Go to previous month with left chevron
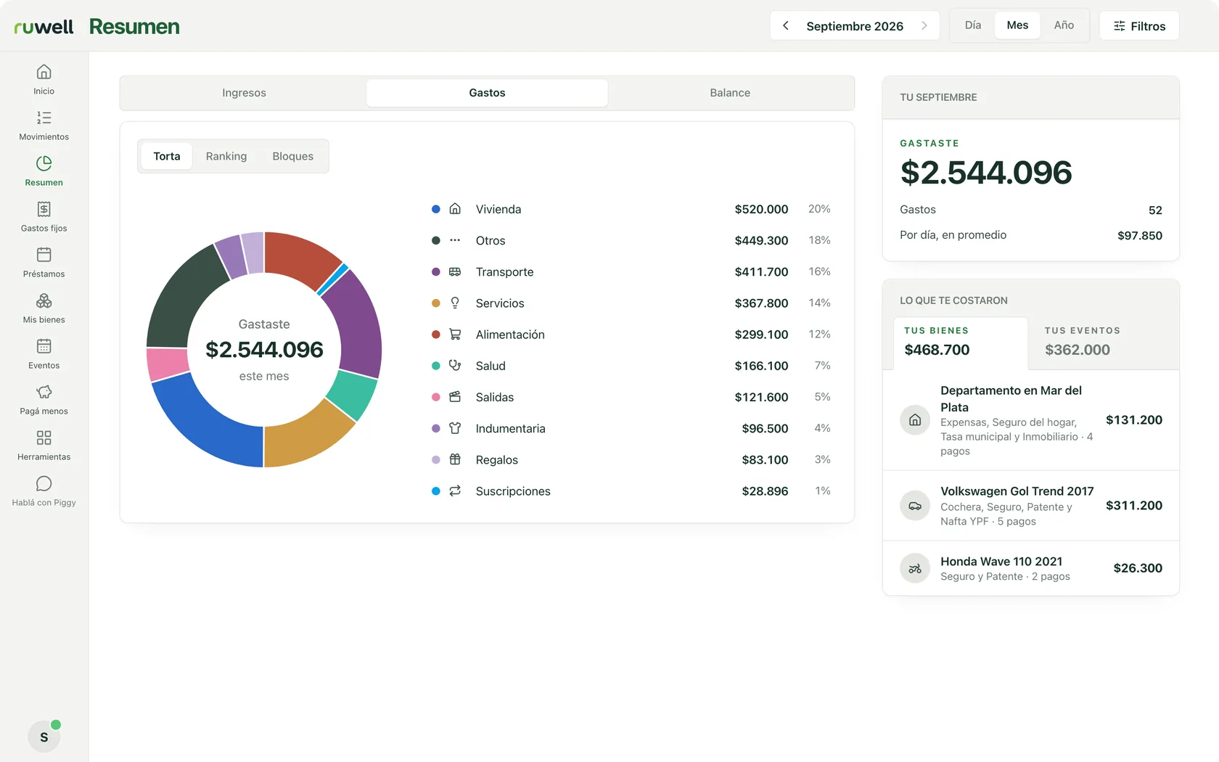This screenshot has width=1219, height=762. (785, 25)
